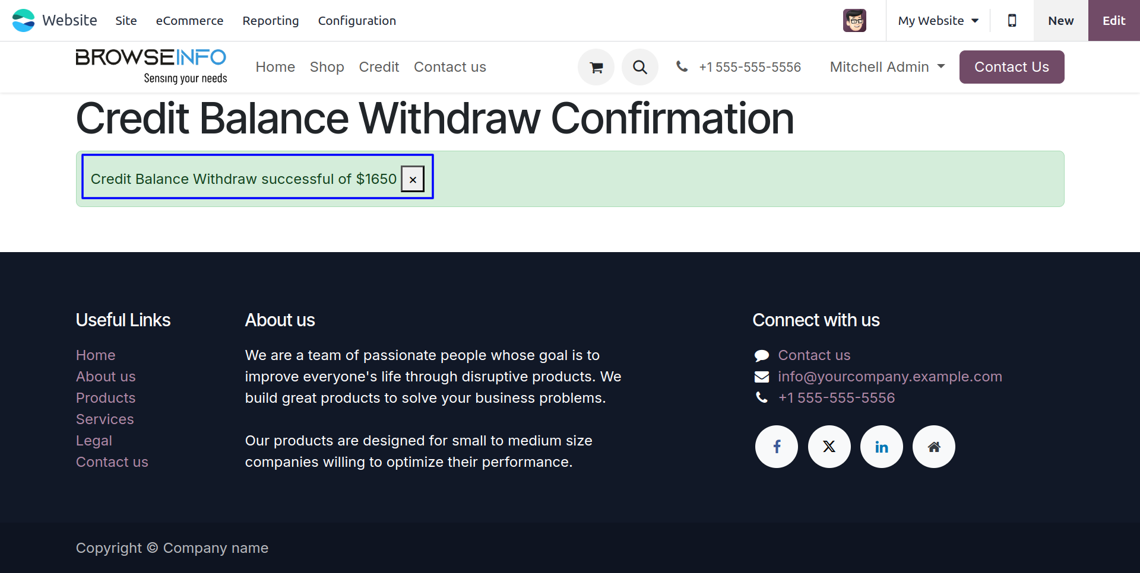Click the search magnifier icon
Image resolution: width=1140 pixels, height=573 pixels.
(639, 67)
